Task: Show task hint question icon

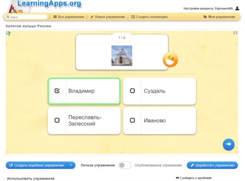Action: pos(8,33)
